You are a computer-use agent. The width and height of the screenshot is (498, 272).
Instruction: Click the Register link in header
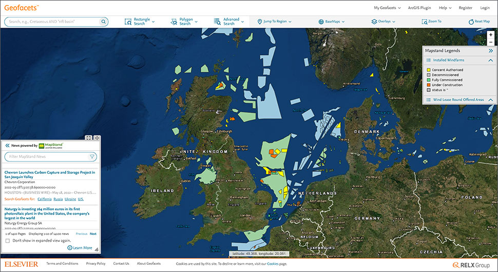tap(465, 8)
